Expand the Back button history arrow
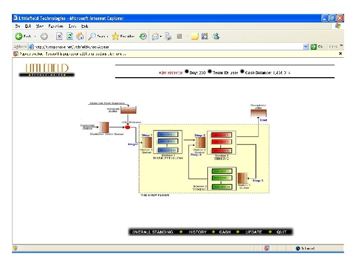The image size is (359, 269). 35,36
